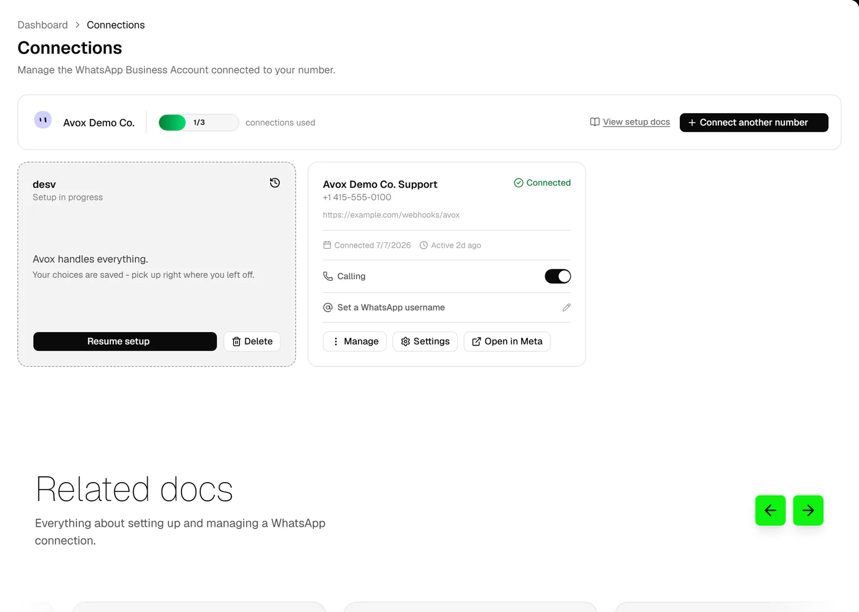Click 'Setup in progress' status text
The height and width of the screenshot is (612, 859).
68,197
